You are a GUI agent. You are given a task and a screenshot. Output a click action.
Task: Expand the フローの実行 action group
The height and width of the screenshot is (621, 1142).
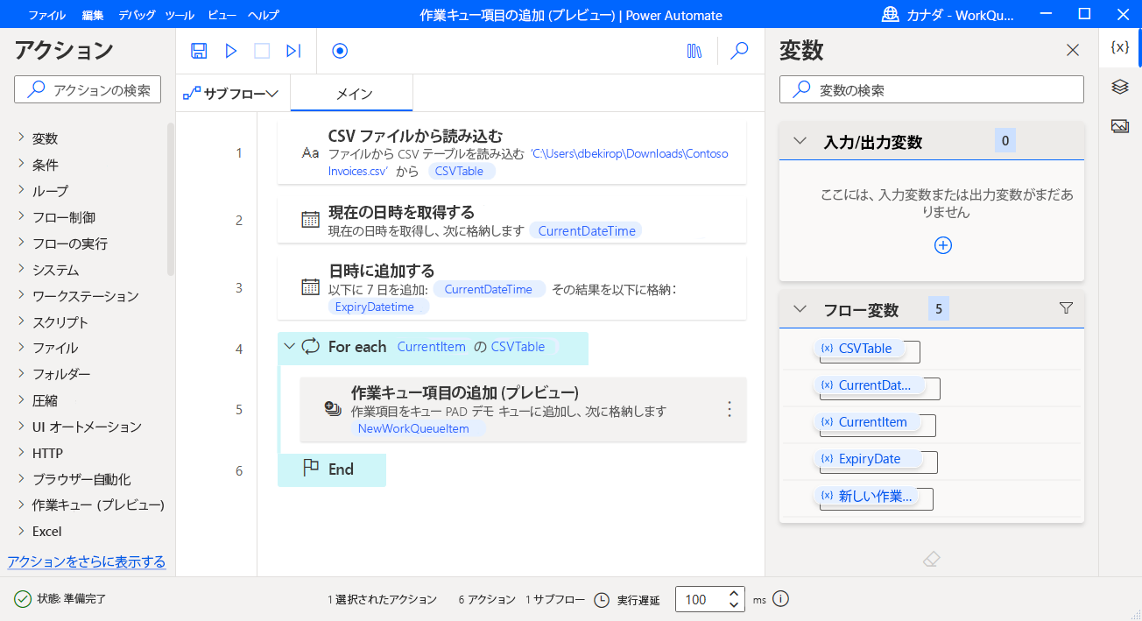21,243
